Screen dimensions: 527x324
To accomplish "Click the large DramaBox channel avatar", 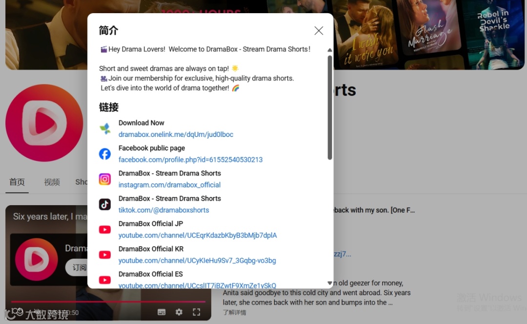I will pos(44,123).
